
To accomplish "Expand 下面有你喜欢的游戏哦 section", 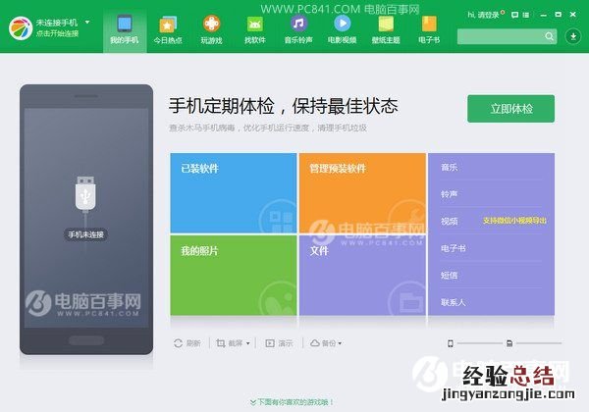I will coord(292,402).
